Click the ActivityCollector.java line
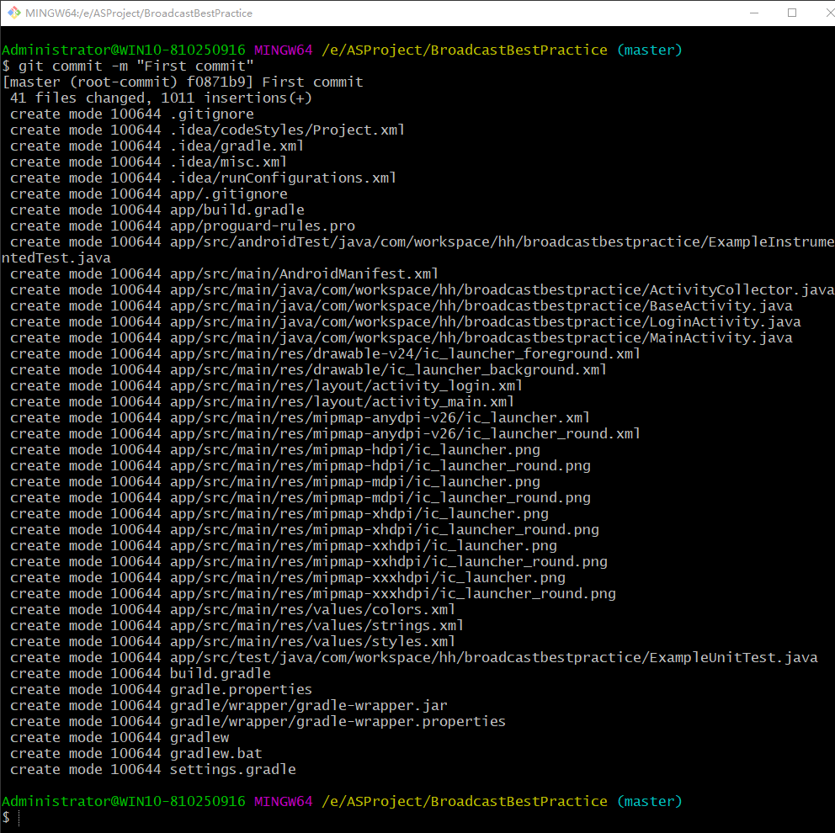Screen dimensions: 835x833 point(423,289)
